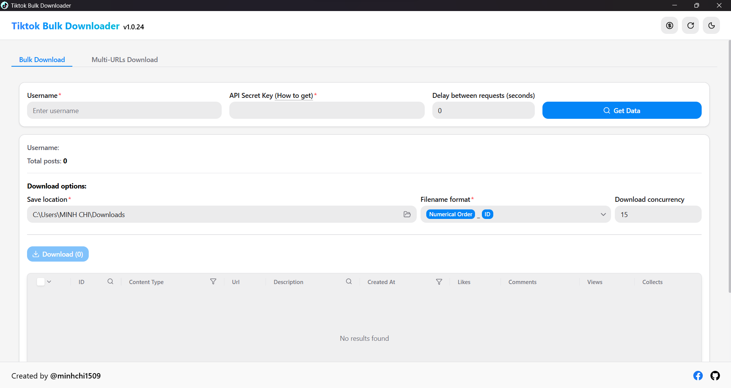
Task: Click the Created At filter icon
Action: point(439,281)
